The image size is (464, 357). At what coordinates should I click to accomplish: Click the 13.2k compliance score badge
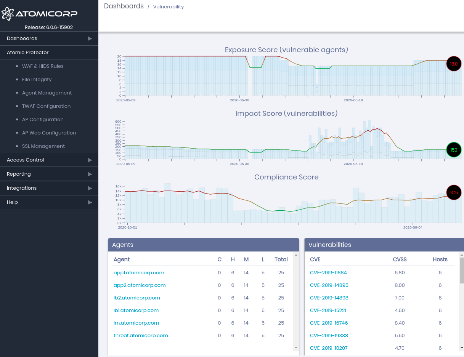[454, 193]
